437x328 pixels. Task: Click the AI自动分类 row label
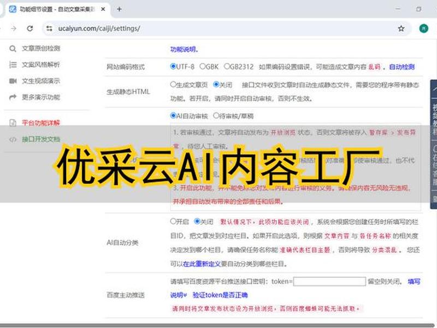122,243
